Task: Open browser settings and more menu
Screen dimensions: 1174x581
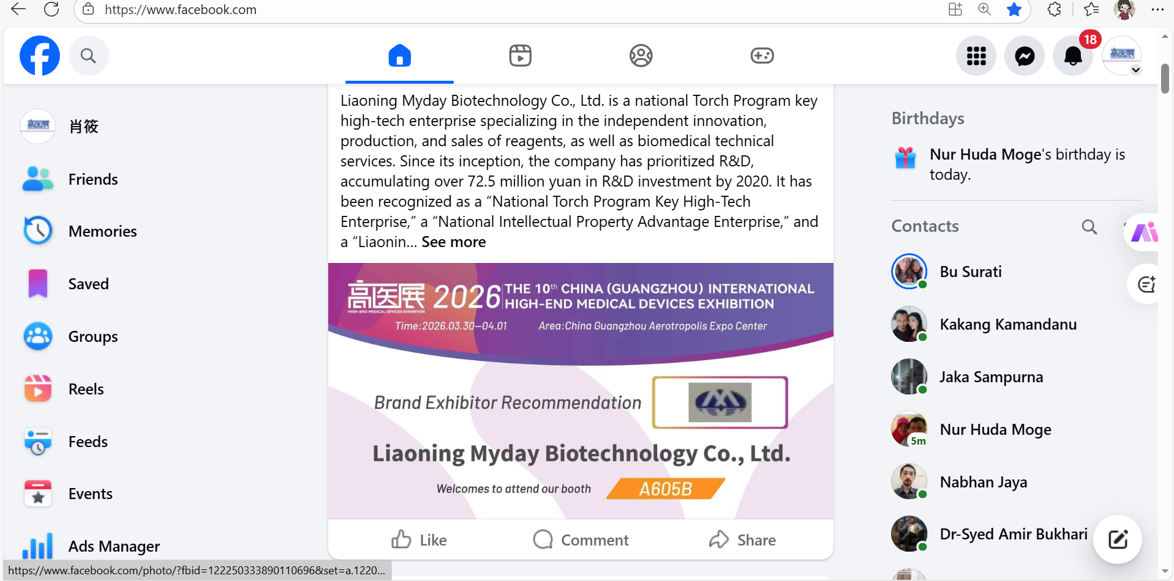Action: tap(1157, 9)
